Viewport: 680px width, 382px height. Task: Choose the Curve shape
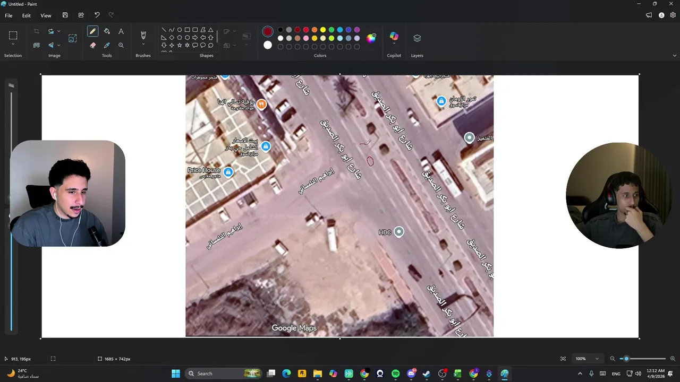pyautogui.click(x=172, y=30)
